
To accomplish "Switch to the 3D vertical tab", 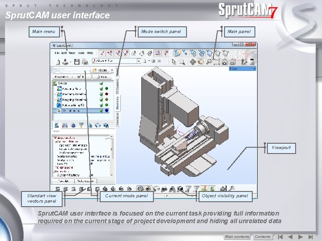I will point(118,86).
